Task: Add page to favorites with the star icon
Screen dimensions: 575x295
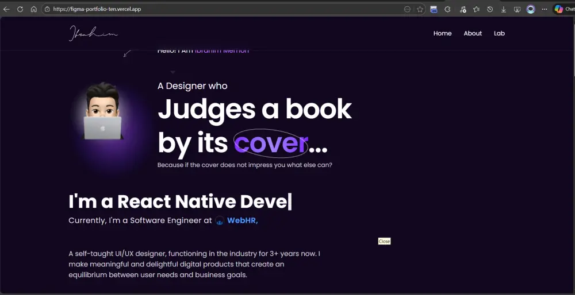Action: click(420, 9)
